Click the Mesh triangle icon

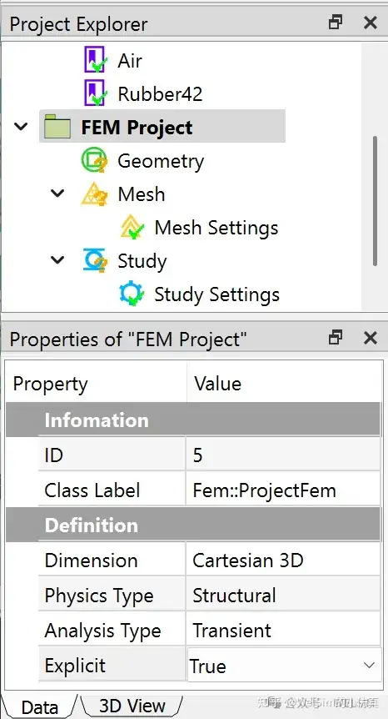[94, 194]
